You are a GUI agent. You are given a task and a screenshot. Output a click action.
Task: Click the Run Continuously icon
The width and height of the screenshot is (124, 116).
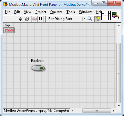pyautogui.click(x=27, y=19)
